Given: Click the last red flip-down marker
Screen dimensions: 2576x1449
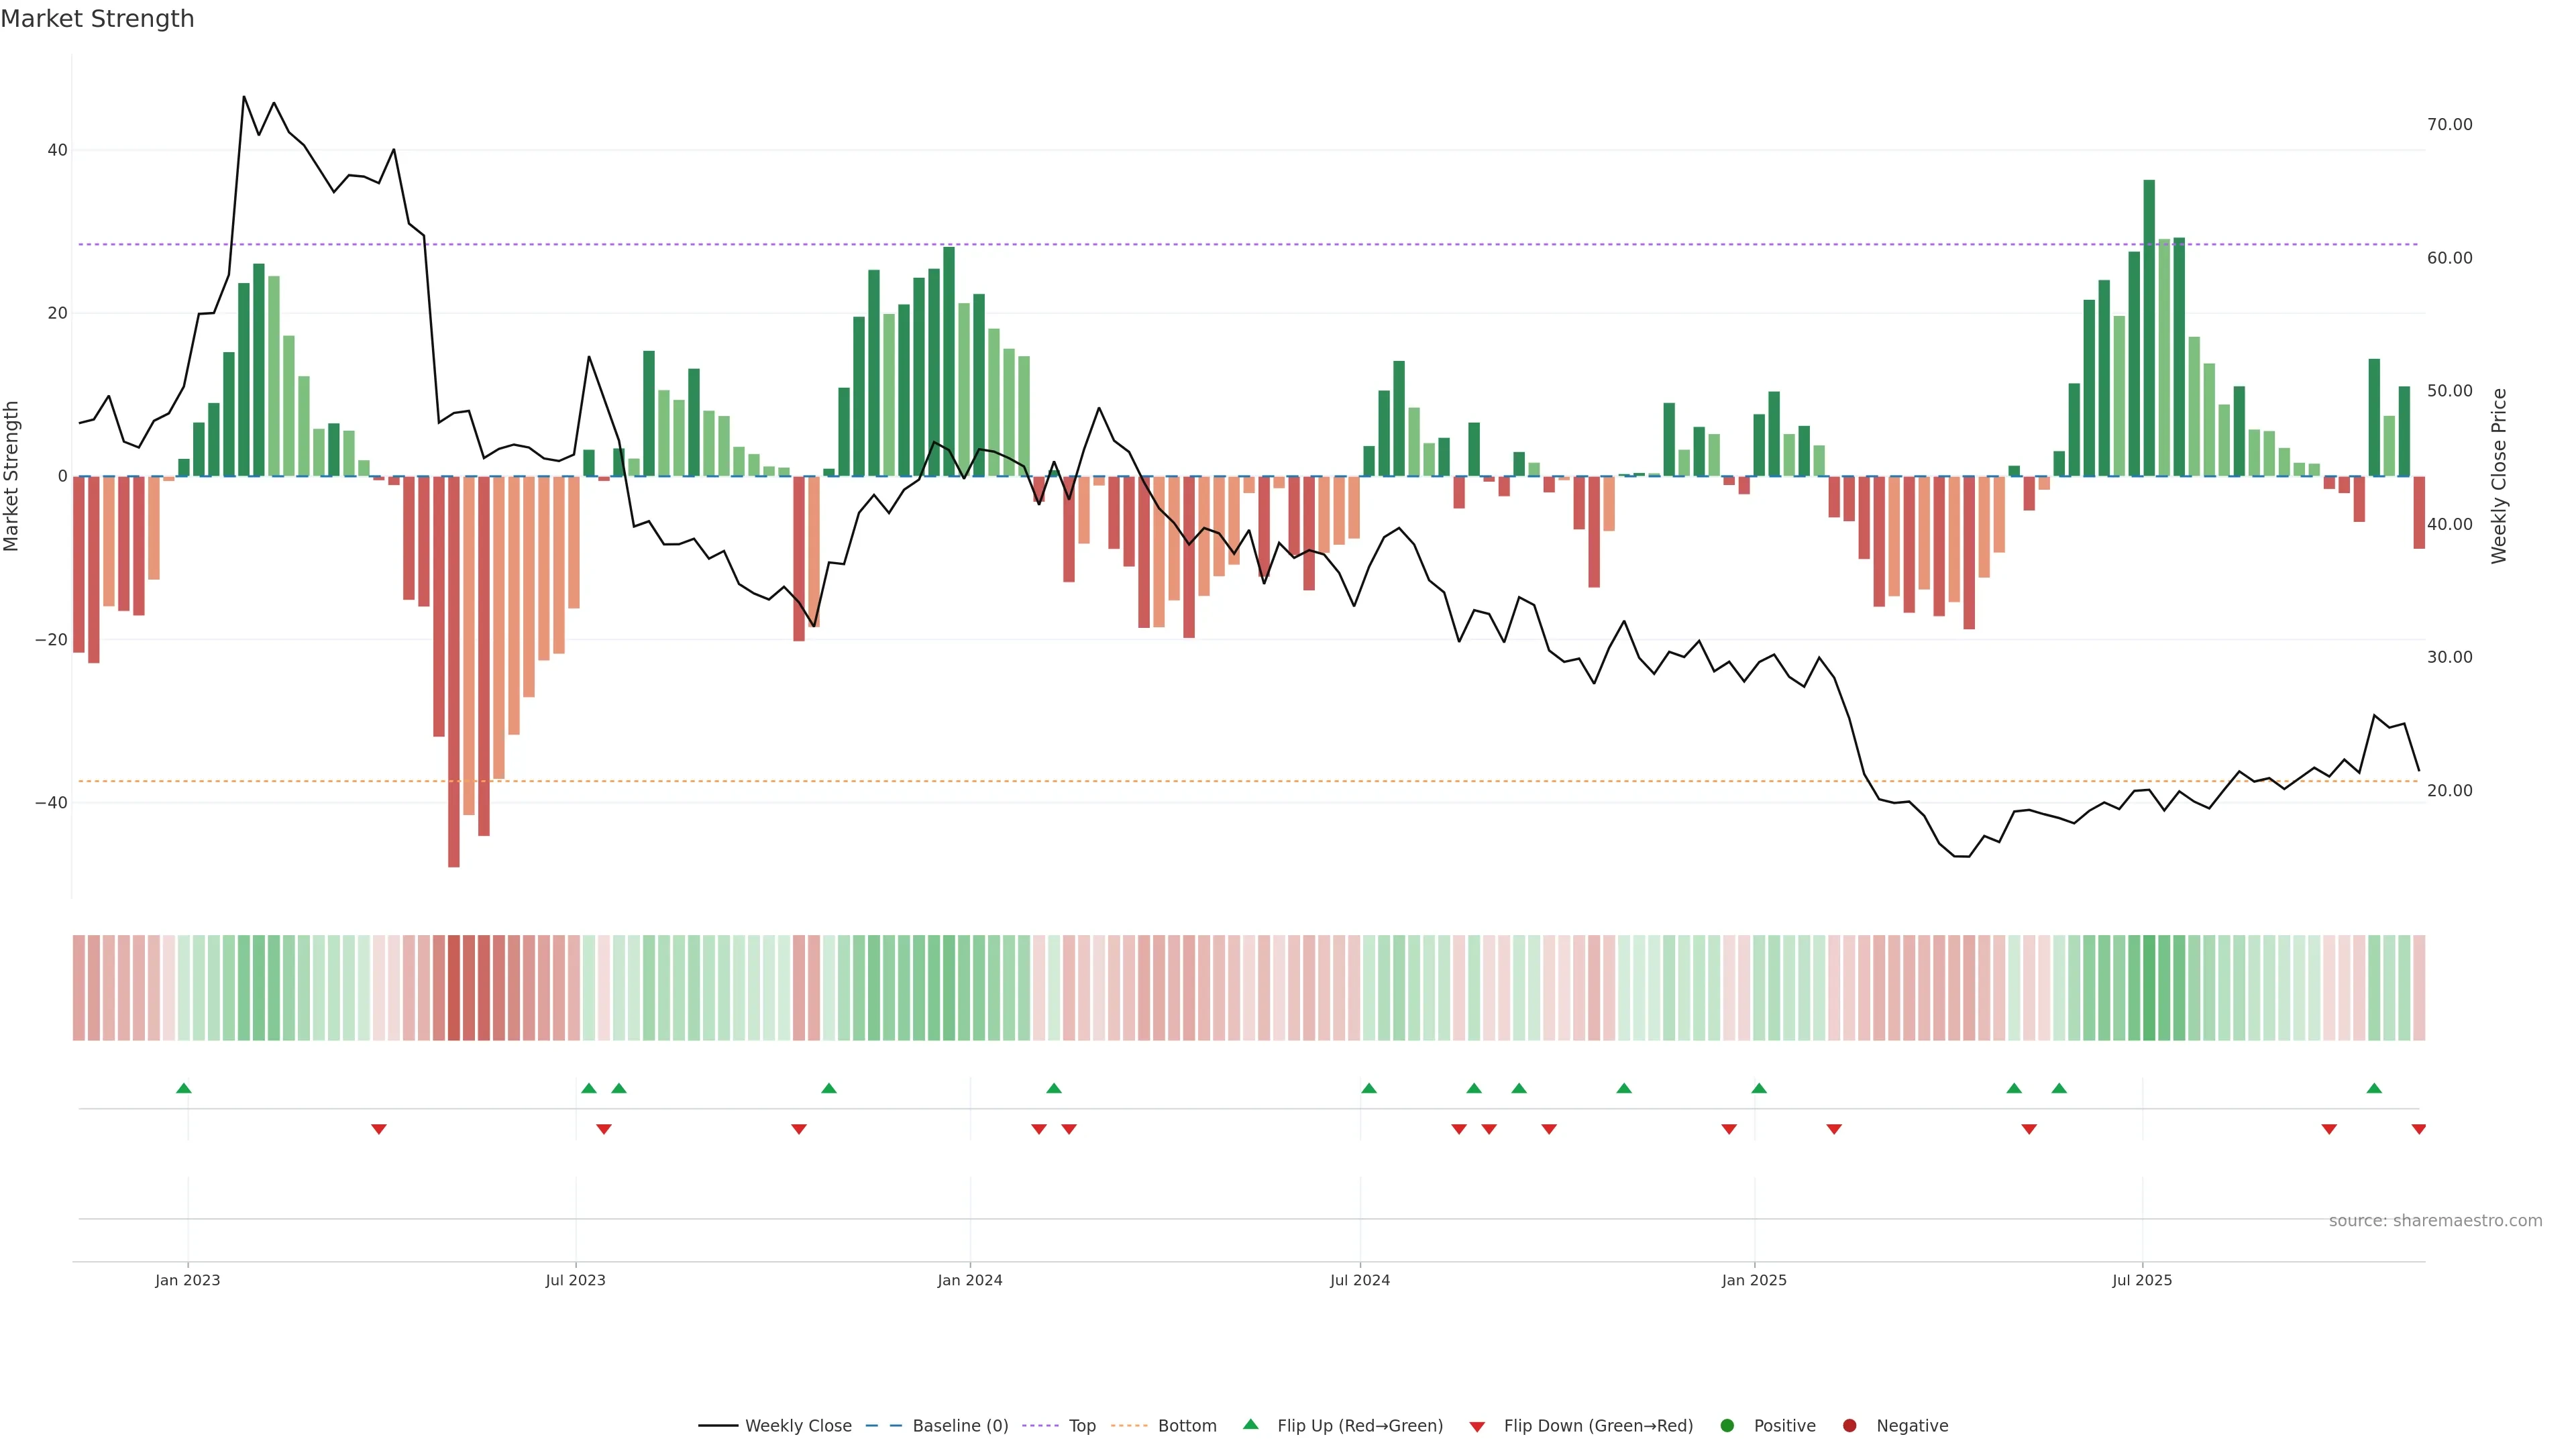Looking at the screenshot, I should pos(2418,1129).
